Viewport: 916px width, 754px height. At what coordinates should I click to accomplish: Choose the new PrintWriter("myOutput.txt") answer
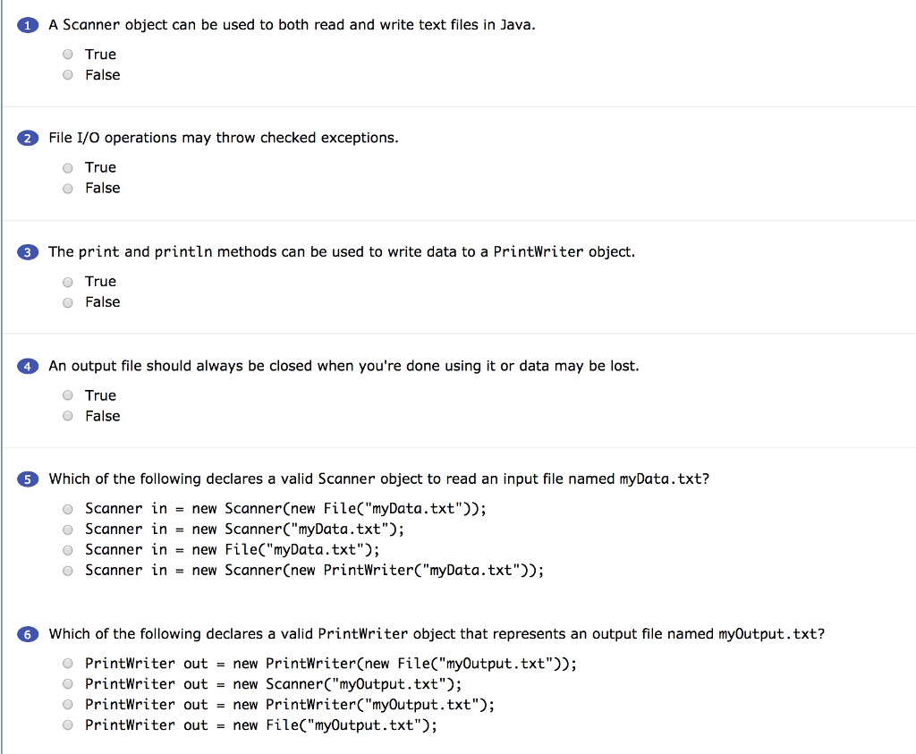67,704
